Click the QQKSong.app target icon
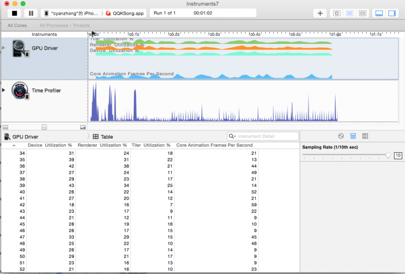The height and width of the screenshot is (274, 405). 108,13
